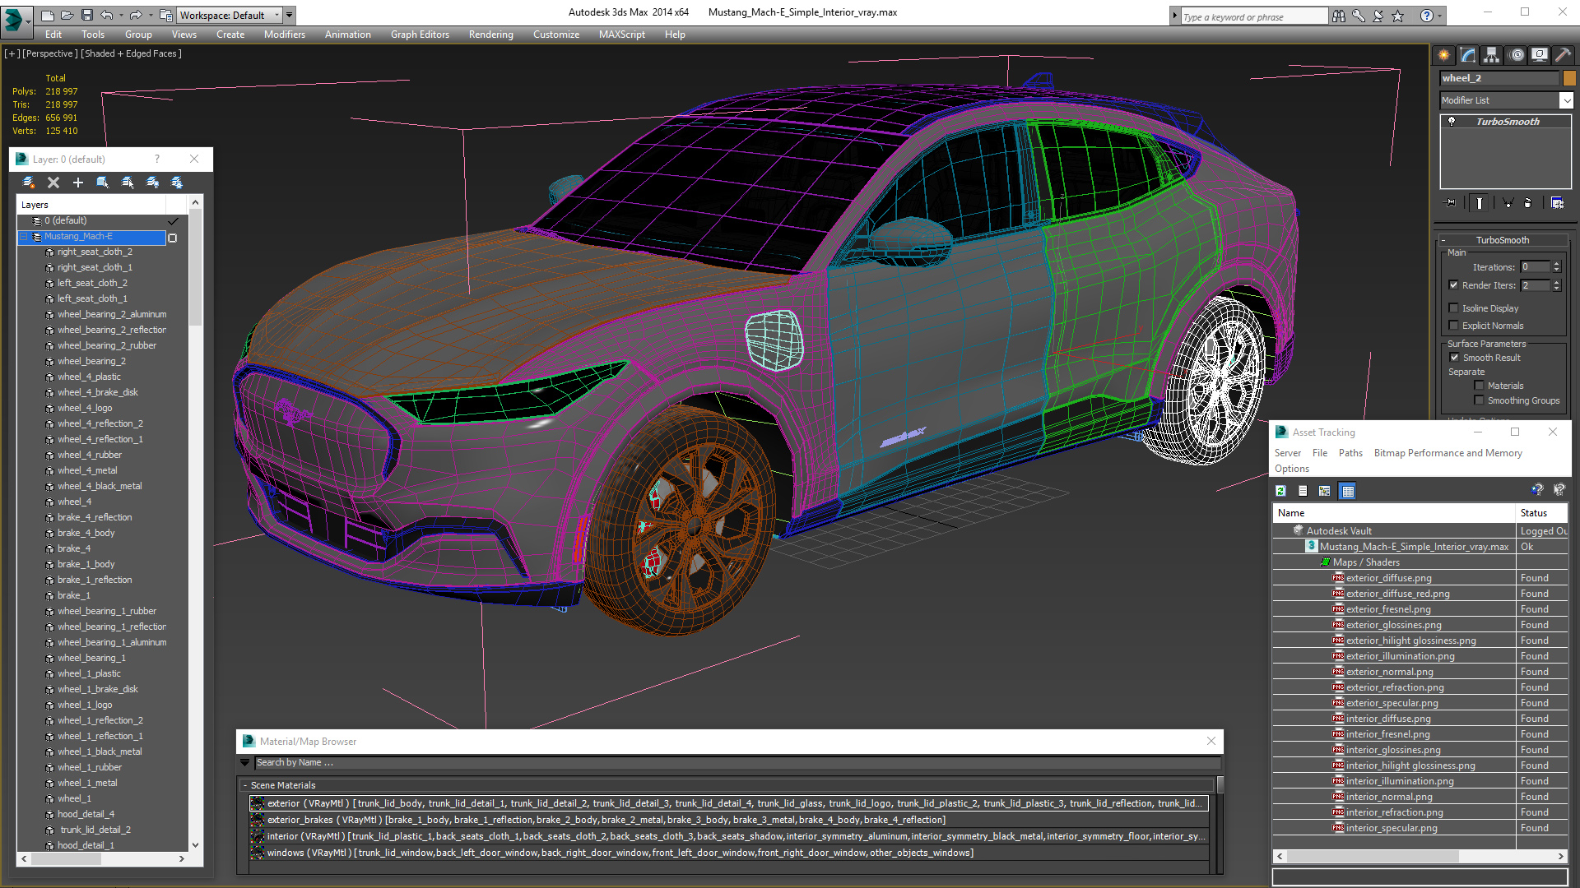Switch Asset Tracking to tree view

pyautogui.click(x=1325, y=491)
